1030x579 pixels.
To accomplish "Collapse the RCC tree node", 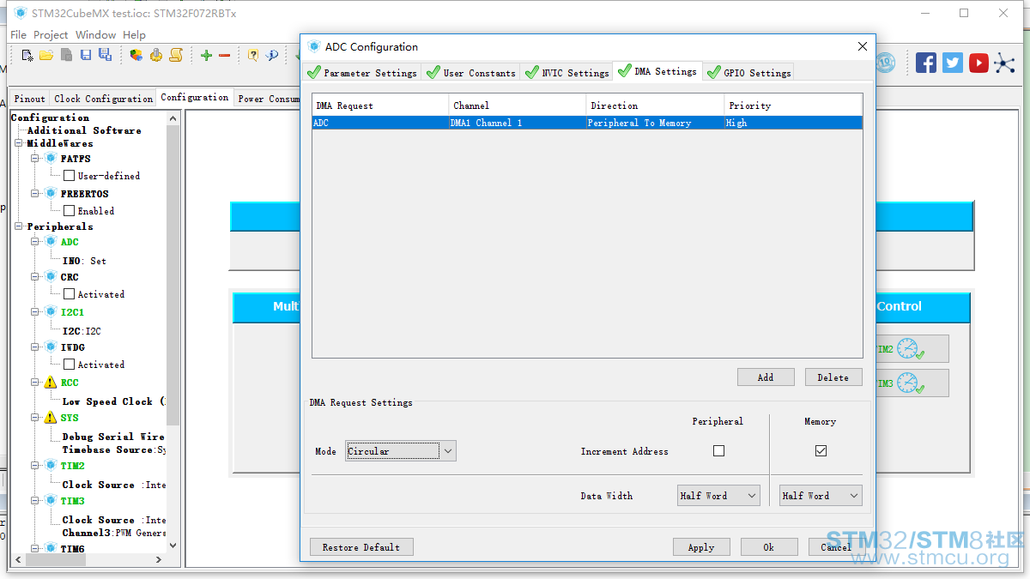I will click(35, 383).
